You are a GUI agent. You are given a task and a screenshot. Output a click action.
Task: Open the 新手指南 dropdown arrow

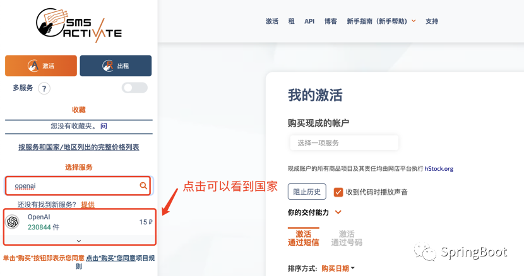click(x=414, y=21)
